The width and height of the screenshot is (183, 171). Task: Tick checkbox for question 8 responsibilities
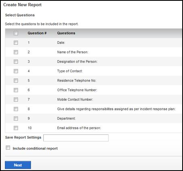(x=16, y=109)
